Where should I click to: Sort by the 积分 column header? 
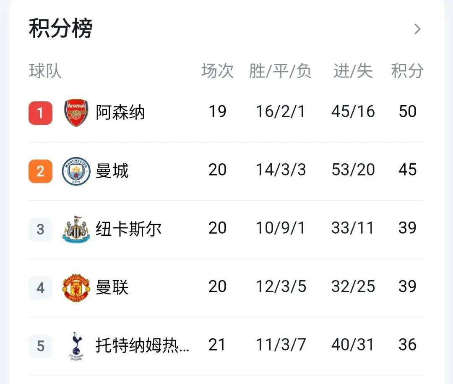(407, 71)
